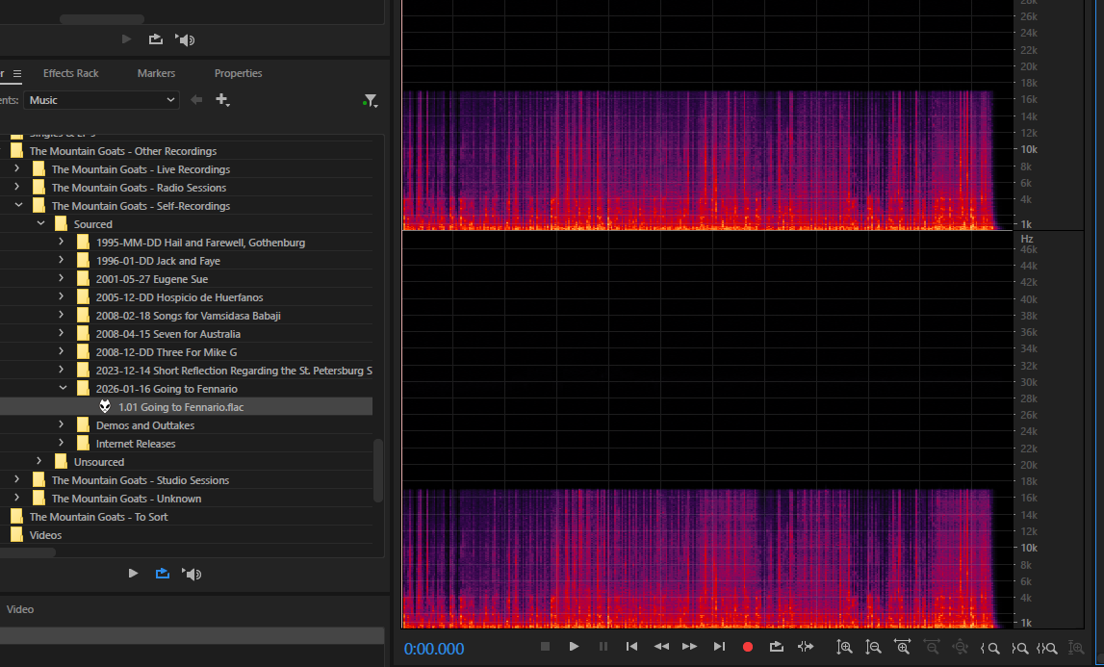The height and width of the screenshot is (667, 1104).
Task: Toggle auto-play speaker in media browser
Action: (x=193, y=574)
